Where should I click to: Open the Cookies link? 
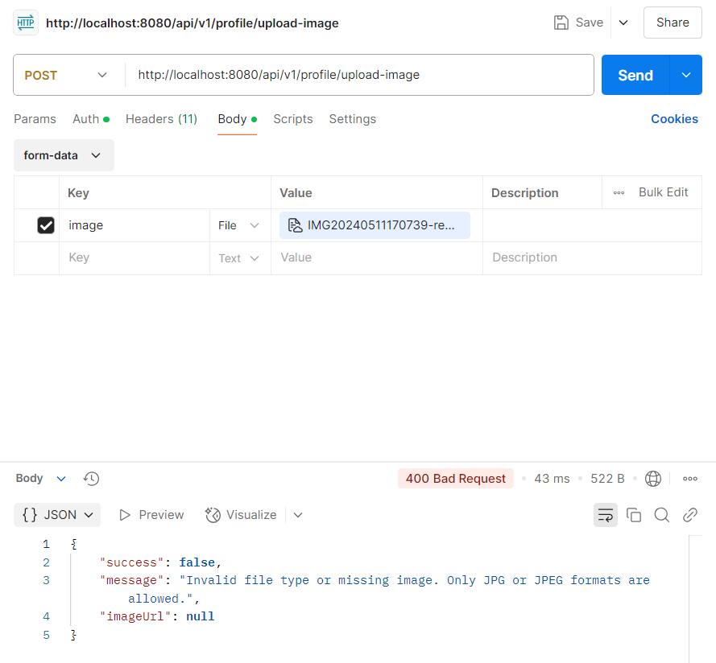coord(674,119)
